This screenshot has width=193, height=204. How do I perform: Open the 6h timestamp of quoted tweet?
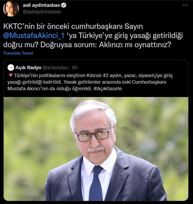coord(75,68)
